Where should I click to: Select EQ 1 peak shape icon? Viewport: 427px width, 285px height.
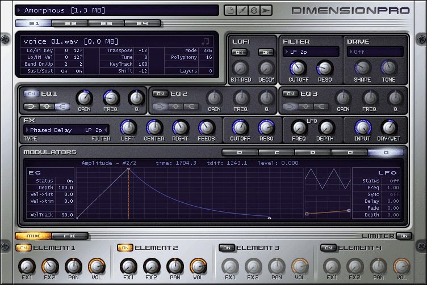pyautogui.click(x=47, y=107)
